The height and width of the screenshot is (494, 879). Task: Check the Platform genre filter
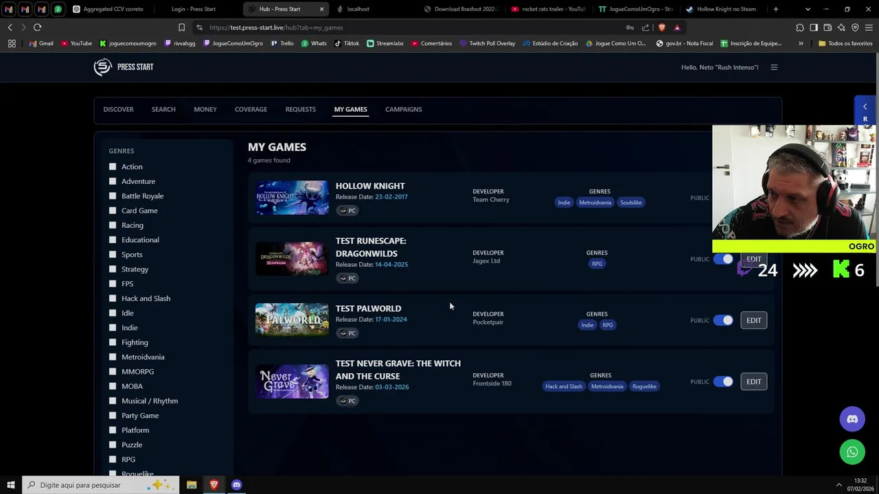coord(113,430)
